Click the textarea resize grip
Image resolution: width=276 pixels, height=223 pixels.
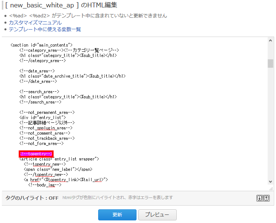pos(271,189)
